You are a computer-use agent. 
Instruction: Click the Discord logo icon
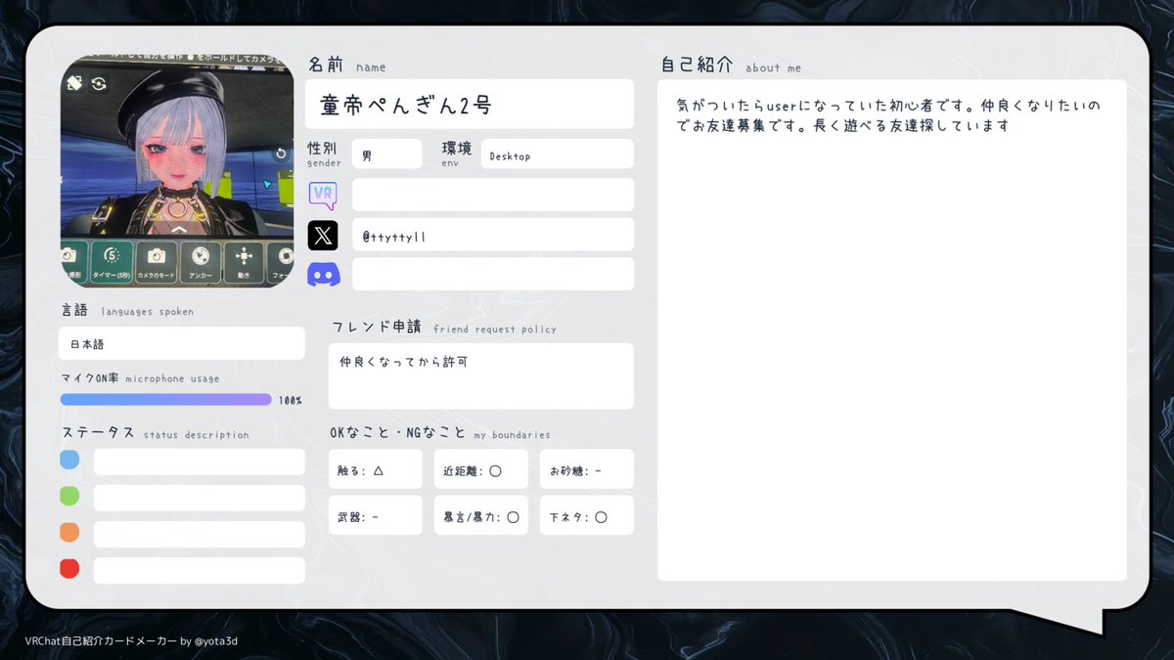[x=324, y=274]
